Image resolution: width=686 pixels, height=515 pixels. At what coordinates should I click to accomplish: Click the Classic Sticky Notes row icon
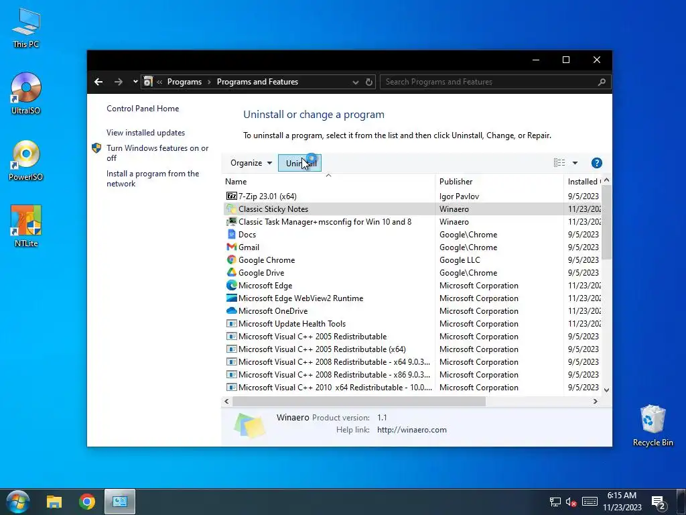tap(231, 209)
